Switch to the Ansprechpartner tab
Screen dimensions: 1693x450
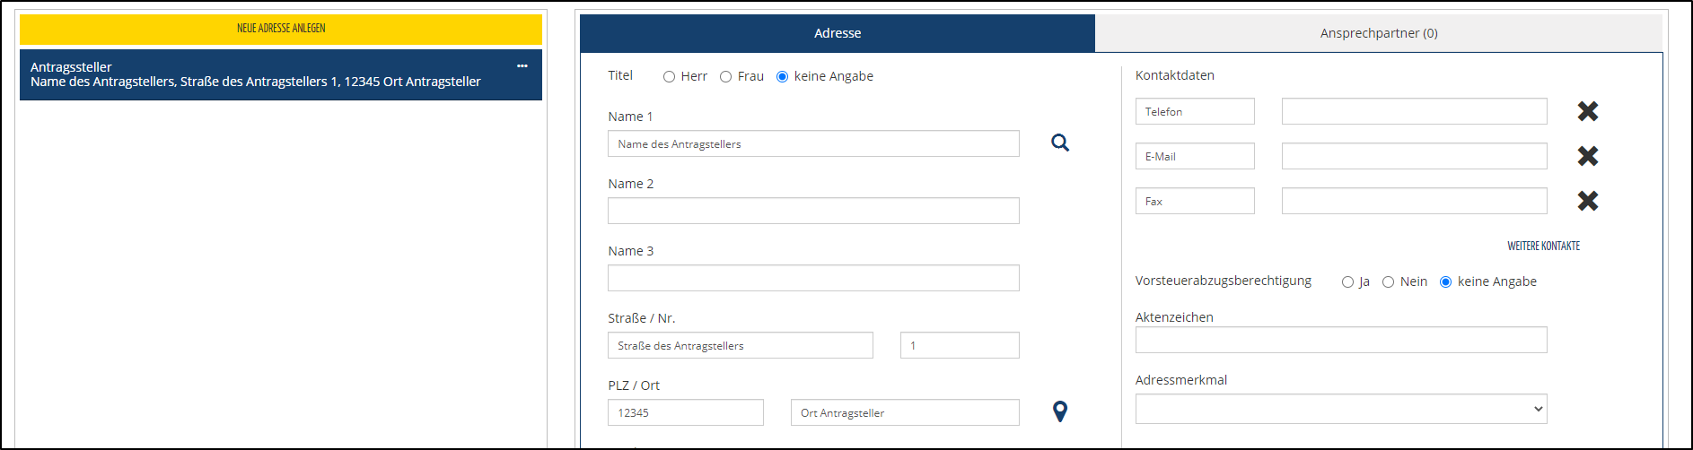tap(1378, 33)
